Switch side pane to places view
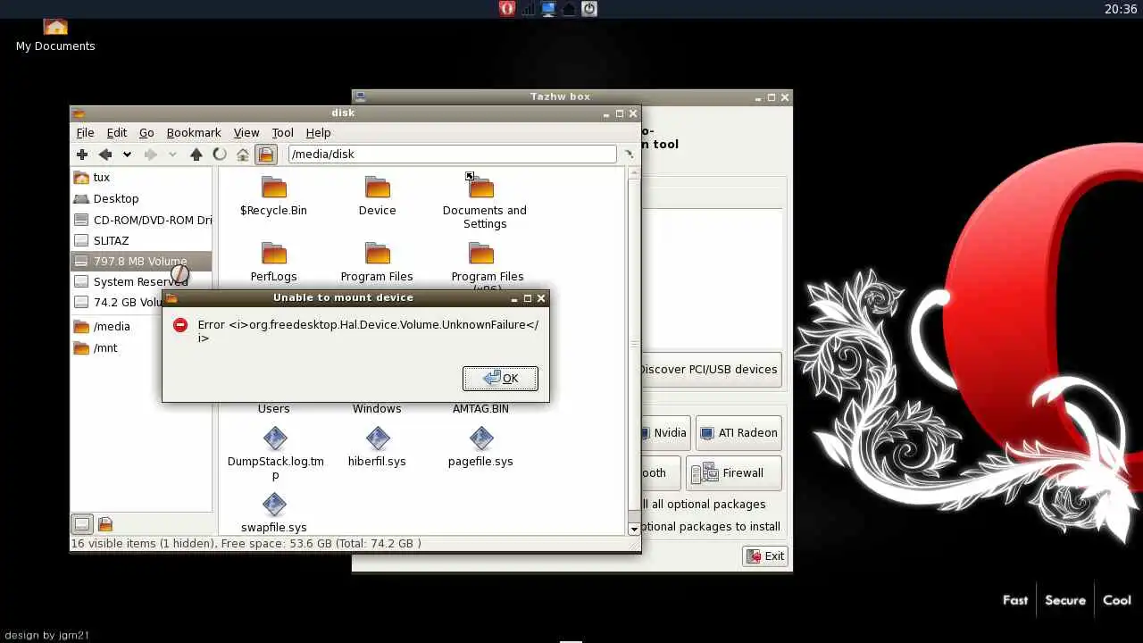The width and height of the screenshot is (1143, 643). [x=81, y=524]
